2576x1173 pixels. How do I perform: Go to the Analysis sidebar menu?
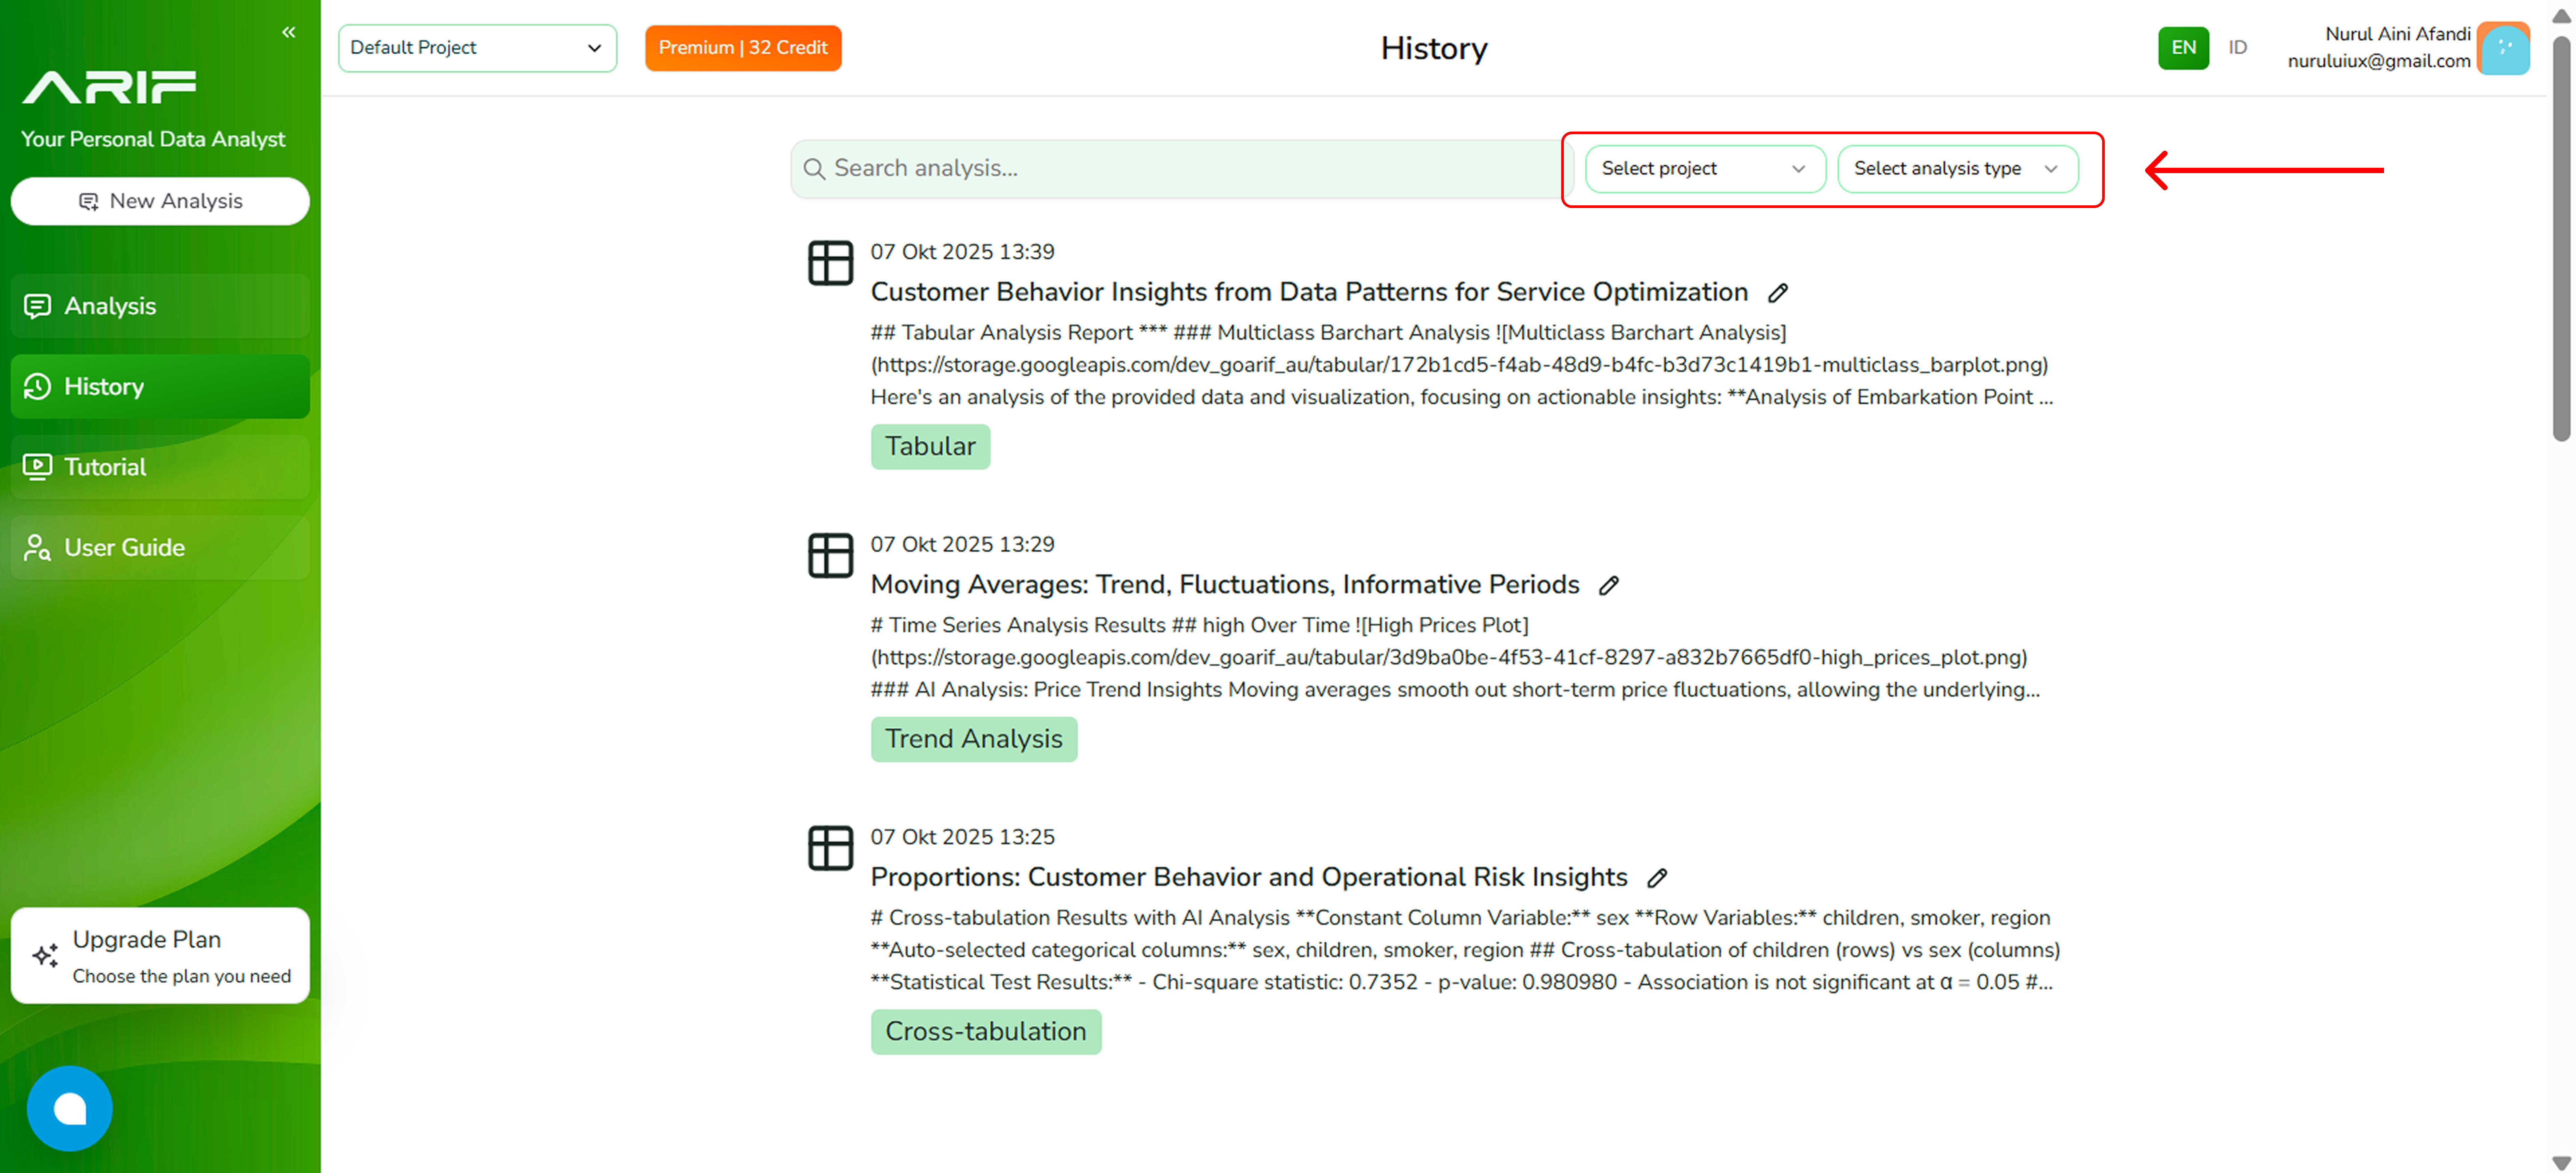[160, 306]
